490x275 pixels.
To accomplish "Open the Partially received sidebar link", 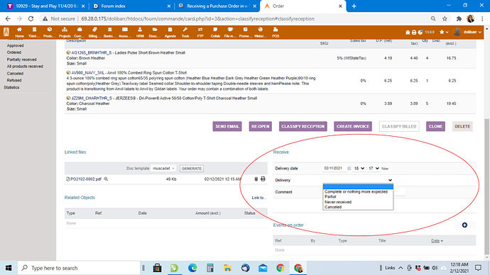I will [x=21, y=60].
